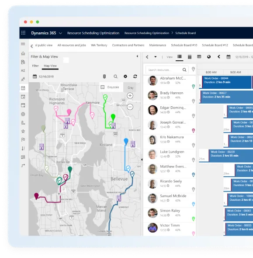This screenshot has height=258, width=253.
Task: Click the dark magenta pin in West Seattle
Action: point(36,196)
